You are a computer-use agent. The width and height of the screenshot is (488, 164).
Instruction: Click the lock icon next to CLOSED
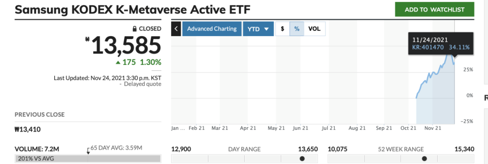click(x=135, y=29)
